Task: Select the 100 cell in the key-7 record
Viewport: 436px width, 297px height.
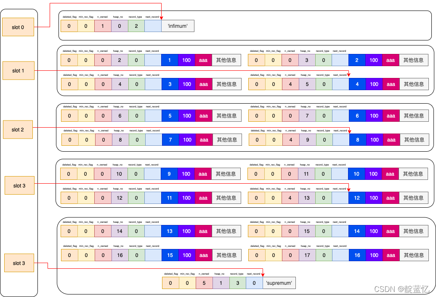Action: [x=187, y=140]
